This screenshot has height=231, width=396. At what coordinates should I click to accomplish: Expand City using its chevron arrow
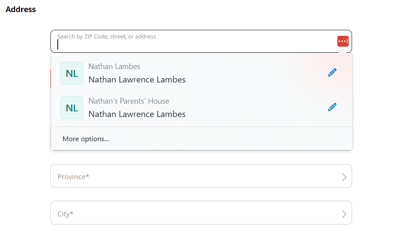(344, 214)
